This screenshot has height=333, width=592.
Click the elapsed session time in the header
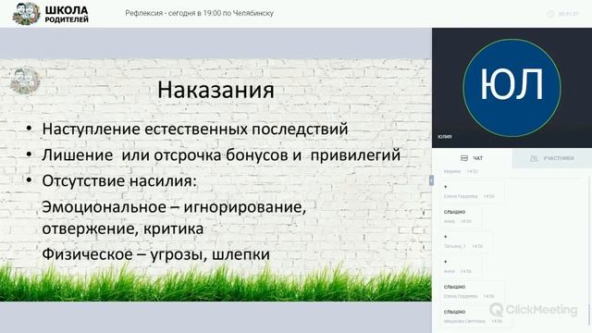tap(568, 14)
